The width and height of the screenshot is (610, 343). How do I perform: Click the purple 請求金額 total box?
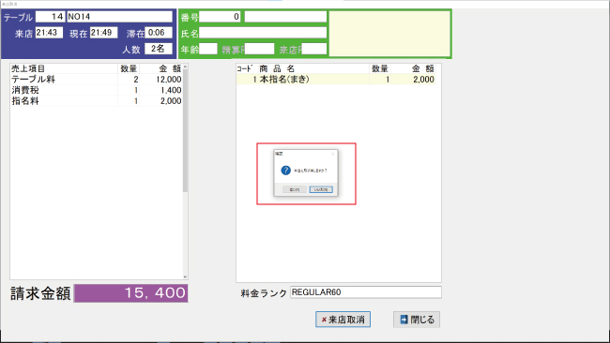click(x=131, y=293)
